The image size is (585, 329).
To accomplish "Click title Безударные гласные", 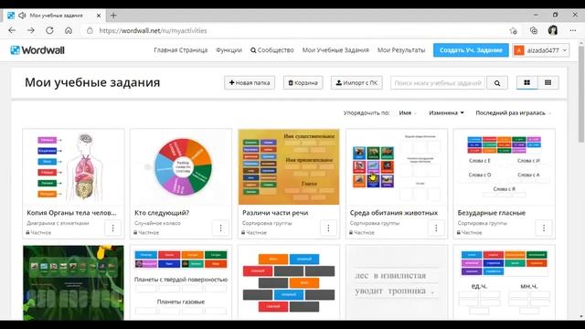I will [492, 213].
